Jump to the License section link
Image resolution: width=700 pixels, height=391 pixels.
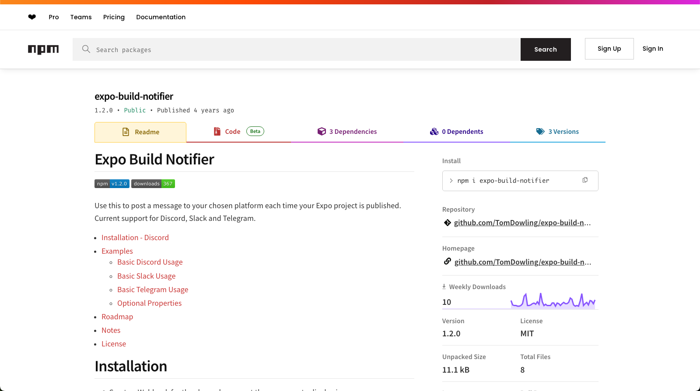pyautogui.click(x=114, y=344)
